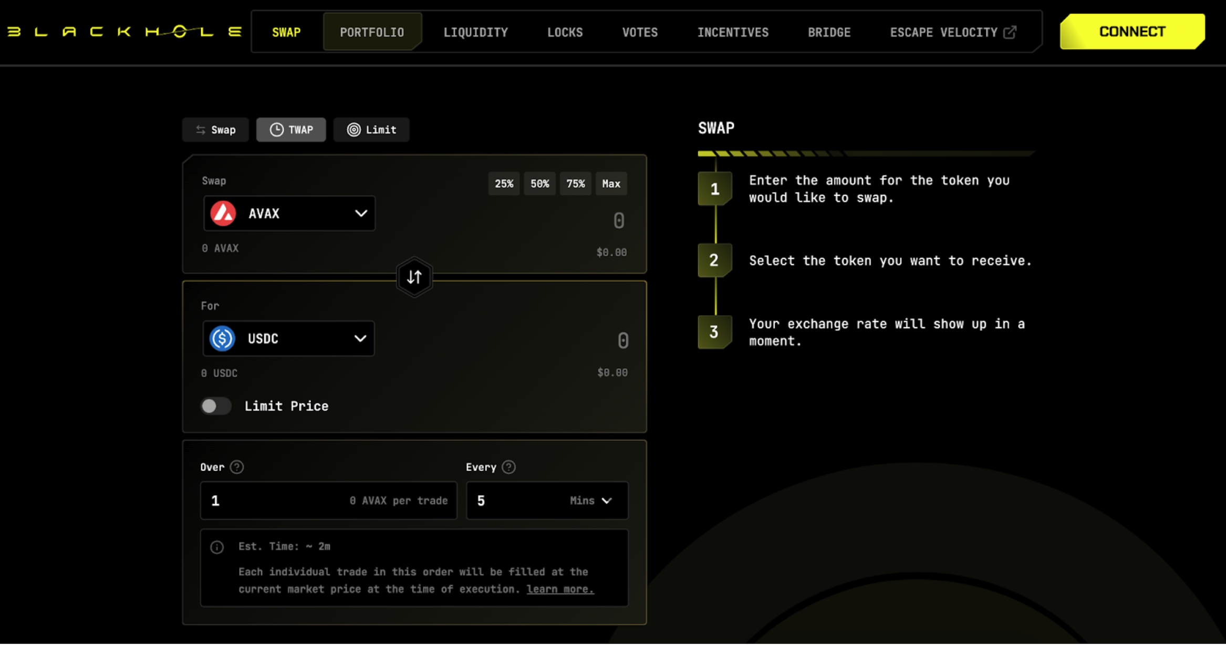Open the help tooltip next to Every
The height and width of the screenshot is (645, 1226).
(508, 466)
